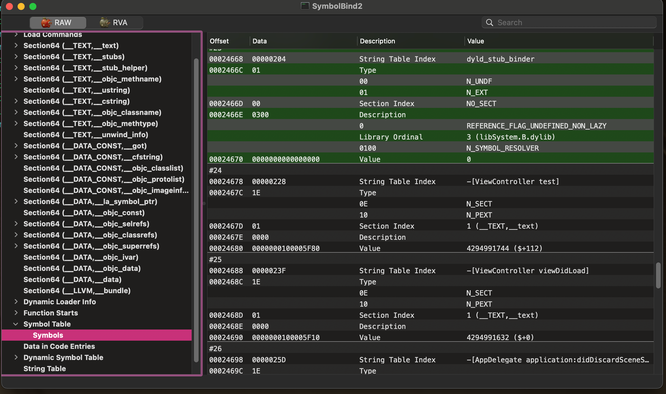Select Section64 (__DATA_CONST,__objc_classlist) item
Viewport: 666px width, 394px height.
pos(103,168)
